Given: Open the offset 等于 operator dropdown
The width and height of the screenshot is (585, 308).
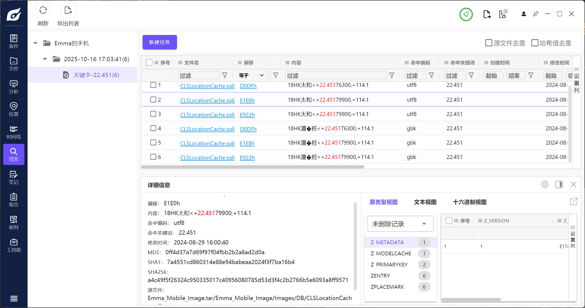Looking at the screenshot, I should click(251, 75).
